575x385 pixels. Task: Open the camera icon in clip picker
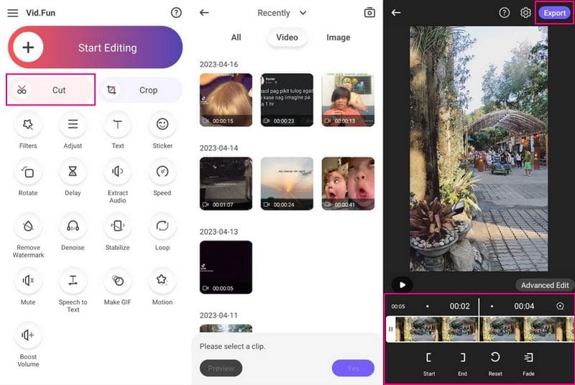tap(369, 13)
